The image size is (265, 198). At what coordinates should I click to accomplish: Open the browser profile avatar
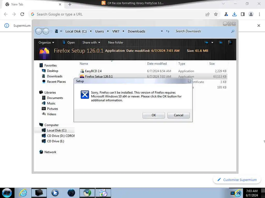click(251, 14)
